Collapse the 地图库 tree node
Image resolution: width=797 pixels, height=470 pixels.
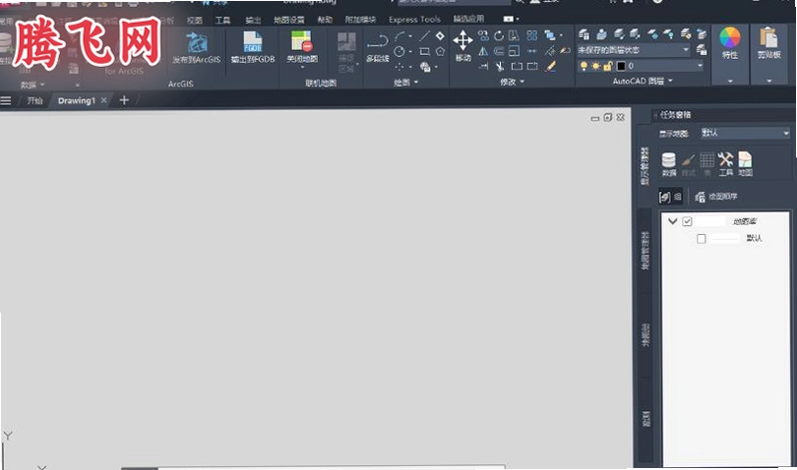coord(672,221)
